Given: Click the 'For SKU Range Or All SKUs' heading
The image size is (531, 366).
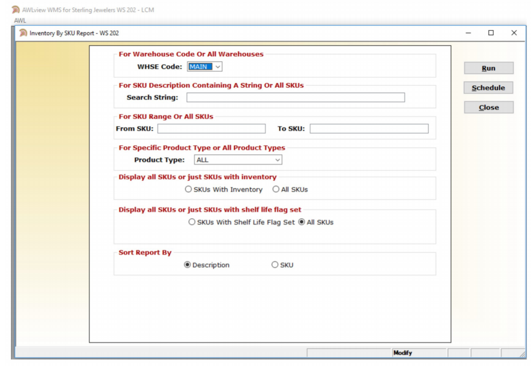Looking at the screenshot, I should coord(166,117).
